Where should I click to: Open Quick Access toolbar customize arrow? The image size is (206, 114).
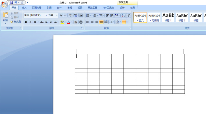click(x=28, y=2)
